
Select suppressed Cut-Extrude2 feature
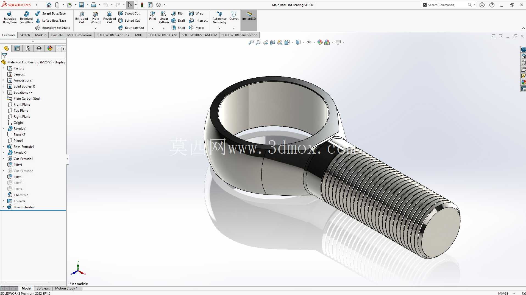tap(23, 171)
